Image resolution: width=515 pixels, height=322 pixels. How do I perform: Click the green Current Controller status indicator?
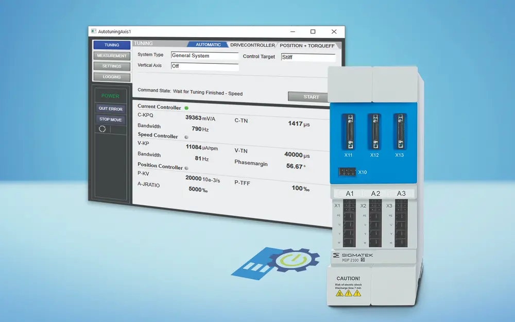tap(186, 108)
